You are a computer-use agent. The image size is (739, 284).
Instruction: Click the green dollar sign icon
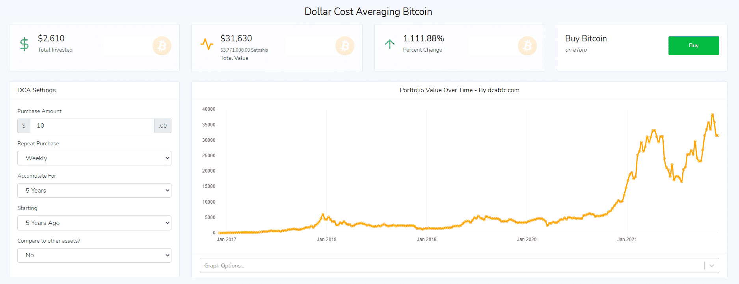24,44
